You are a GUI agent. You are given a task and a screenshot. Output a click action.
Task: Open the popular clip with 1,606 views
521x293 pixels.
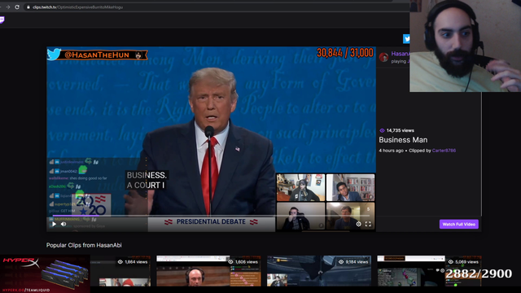208,271
